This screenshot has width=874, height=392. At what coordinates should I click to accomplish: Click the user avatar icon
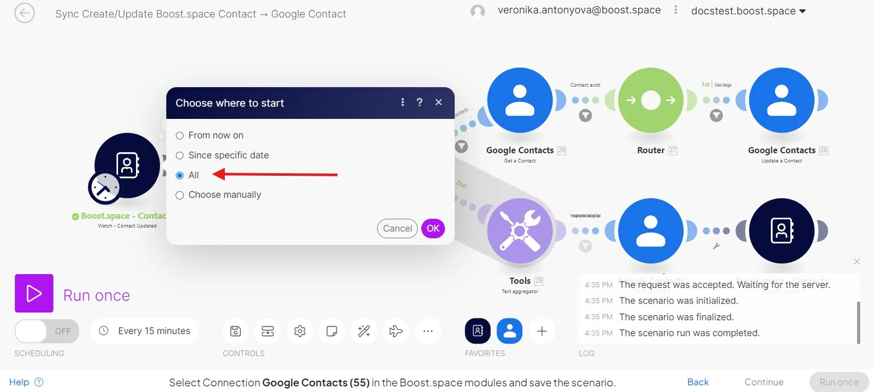pos(478,11)
